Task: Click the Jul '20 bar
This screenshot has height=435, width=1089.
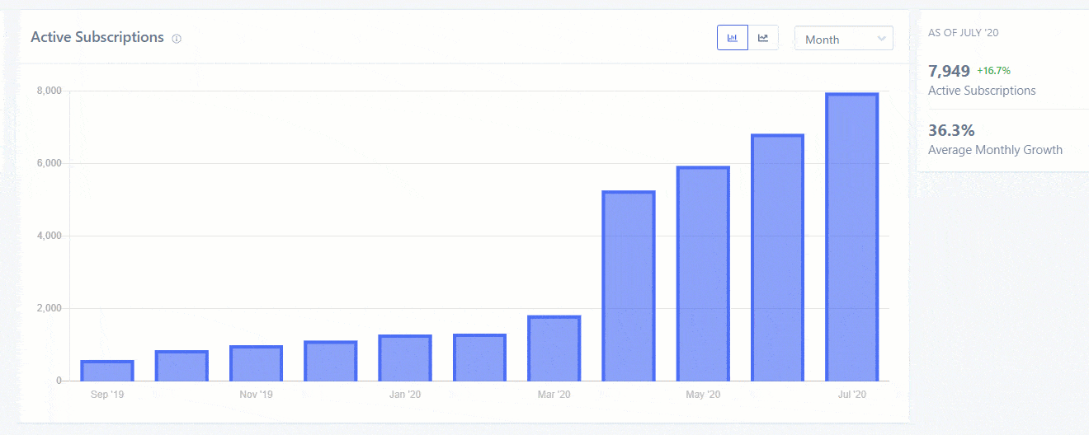Action: (852, 237)
